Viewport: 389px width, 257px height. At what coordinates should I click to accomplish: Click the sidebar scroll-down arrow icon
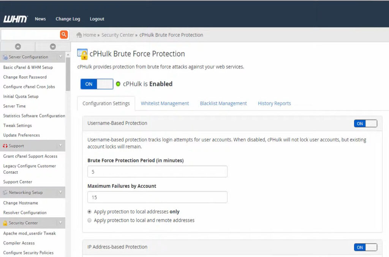(53, 47)
